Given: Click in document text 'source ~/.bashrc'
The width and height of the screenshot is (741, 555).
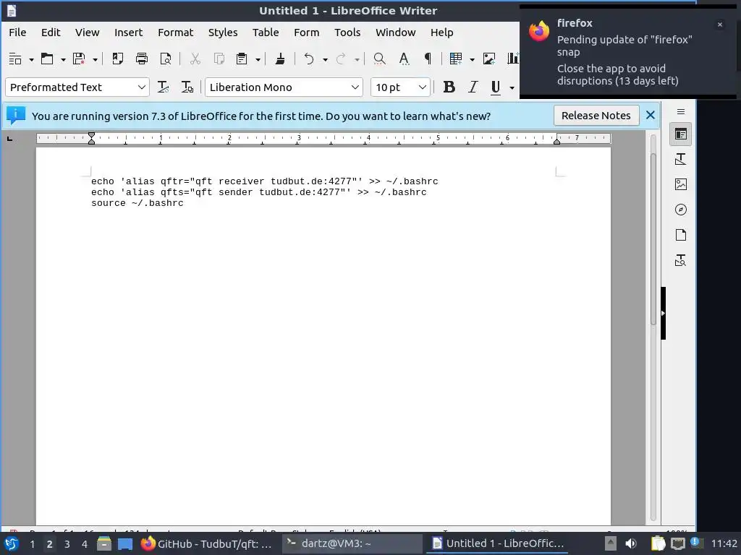Looking at the screenshot, I should (137, 203).
